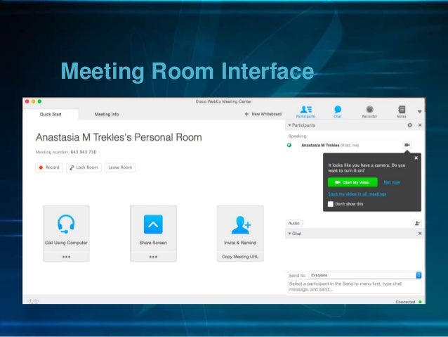Click New Whiteboard
448x337 pixels.
263,114
